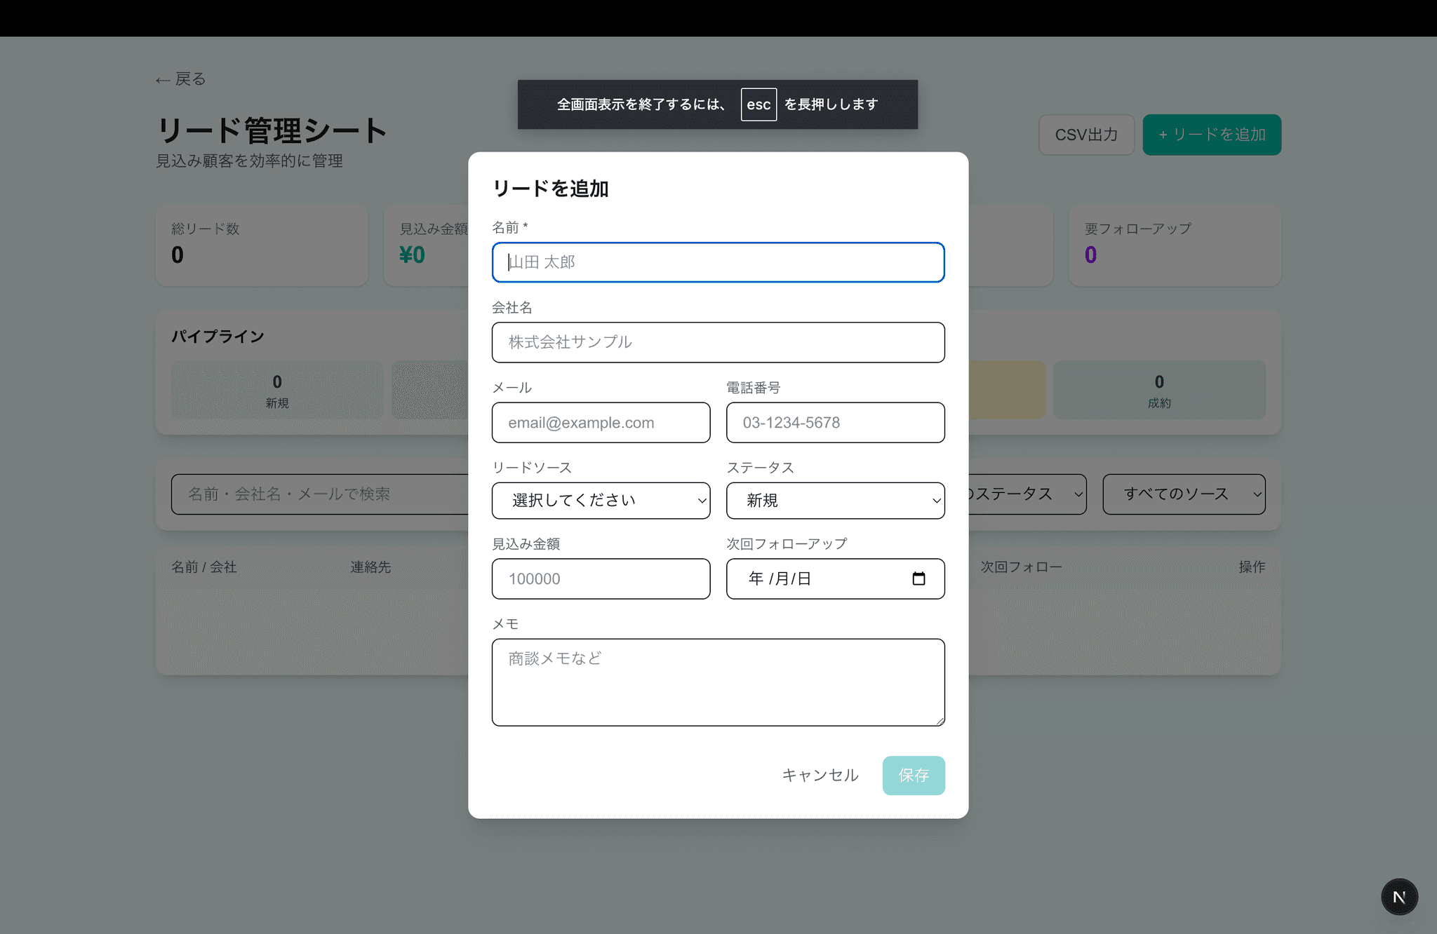Viewport: 1437px width, 934px height.
Task: Click the 見込み金額 amount field
Action: pos(601,579)
